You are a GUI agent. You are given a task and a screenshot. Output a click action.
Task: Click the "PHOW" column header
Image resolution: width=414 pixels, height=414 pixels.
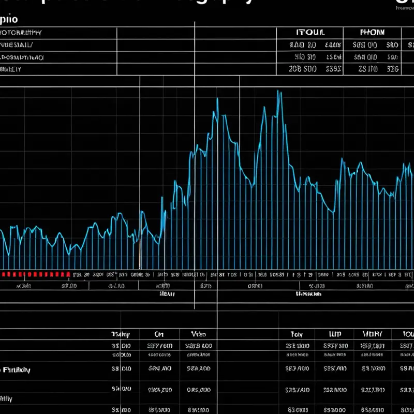(372, 33)
